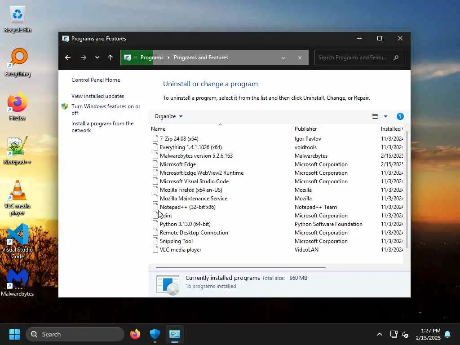Select Everything 1.4.1.1026 (x64) entry

(x=277, y=147)
